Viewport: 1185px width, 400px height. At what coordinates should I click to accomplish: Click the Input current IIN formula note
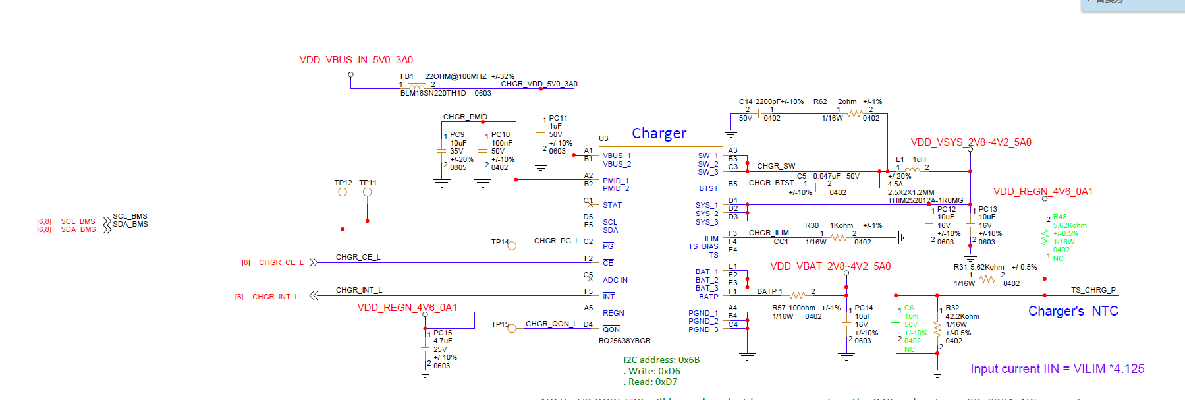point(1057,369)
